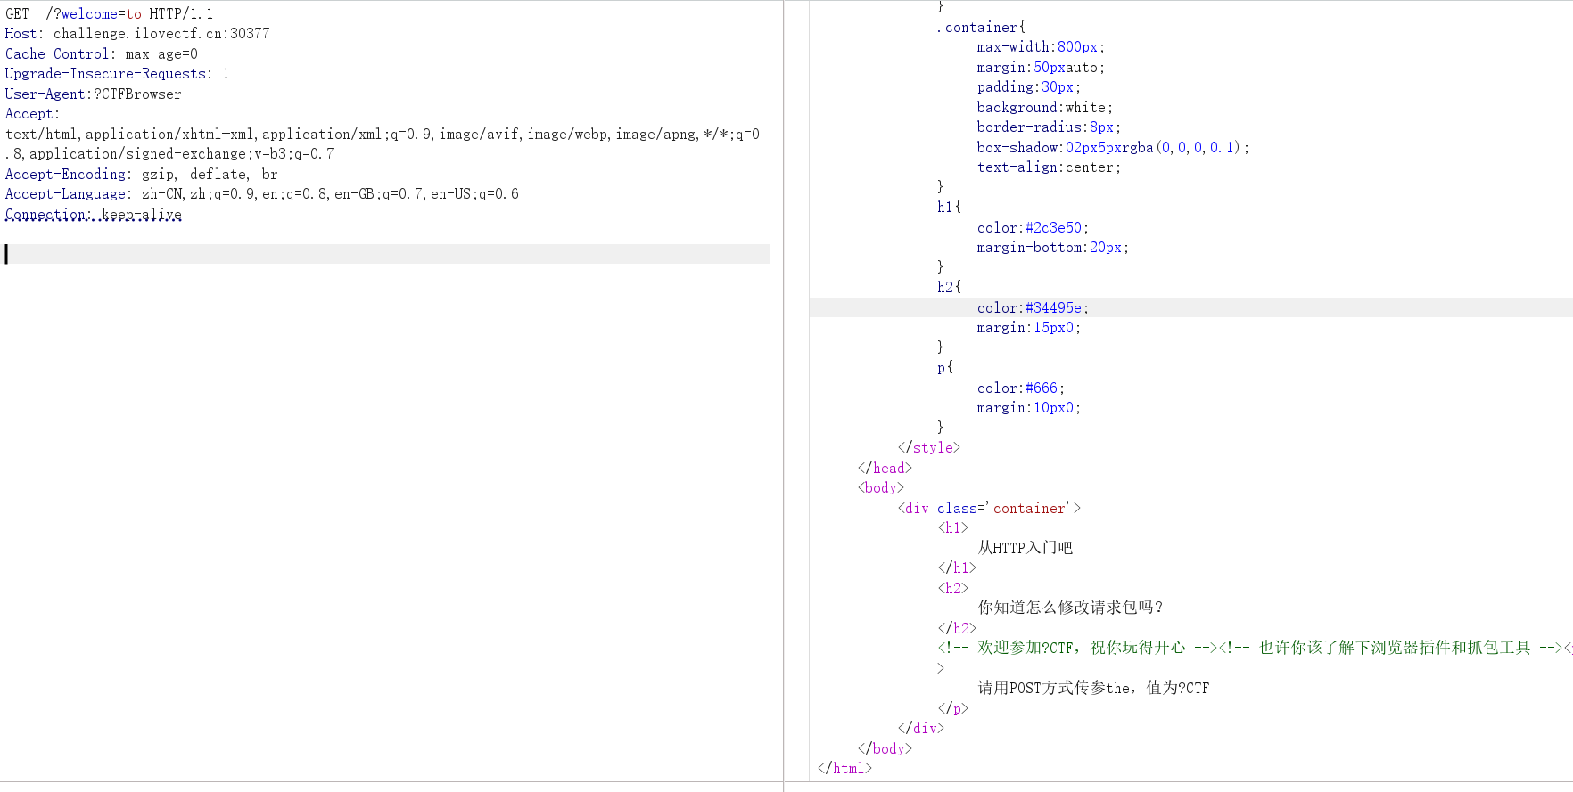Click the closing </html> tag

pos(844,769)
